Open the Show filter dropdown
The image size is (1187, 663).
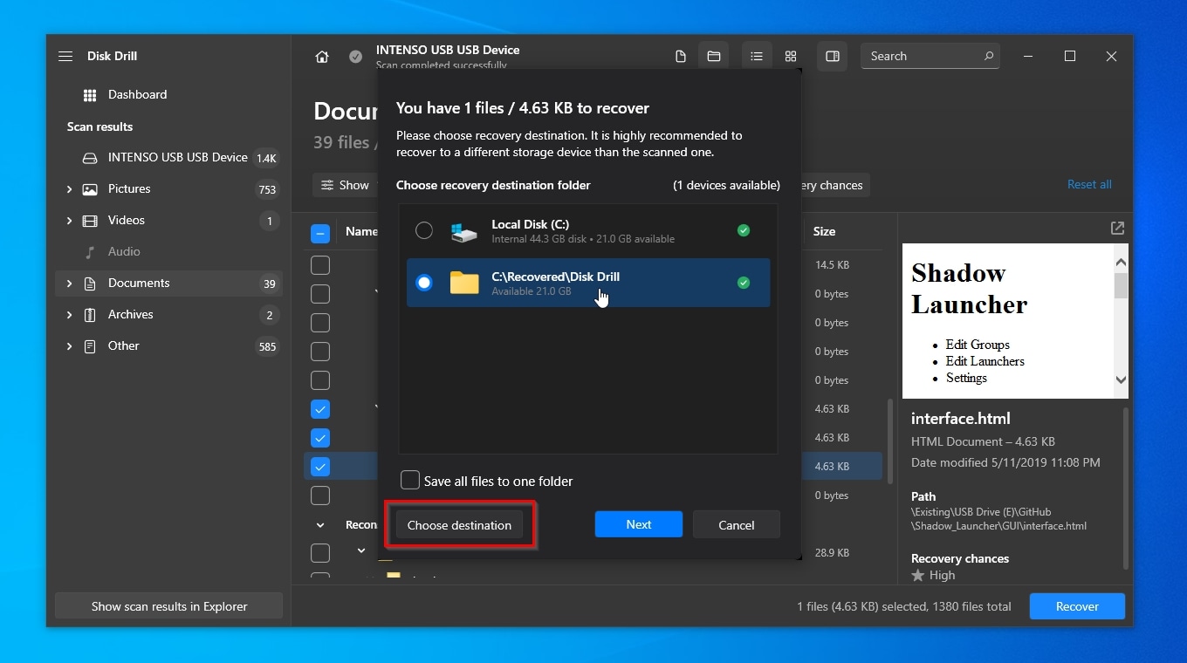pyautogui.click(x=345, y=185)
